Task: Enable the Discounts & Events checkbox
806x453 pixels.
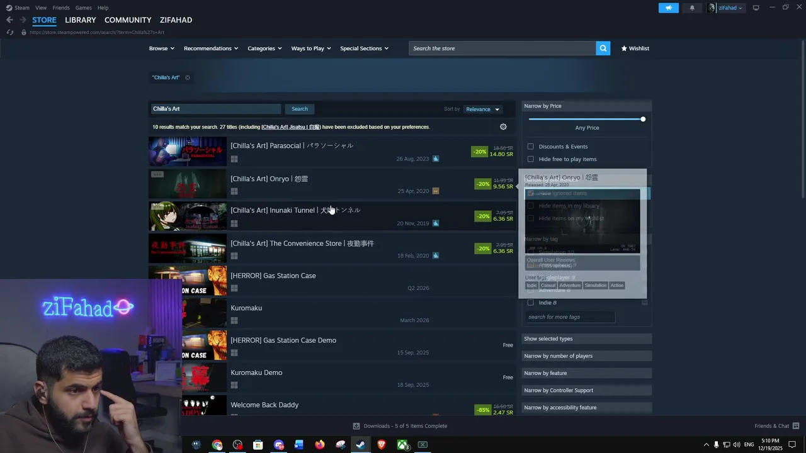Action: coord(530,147)
